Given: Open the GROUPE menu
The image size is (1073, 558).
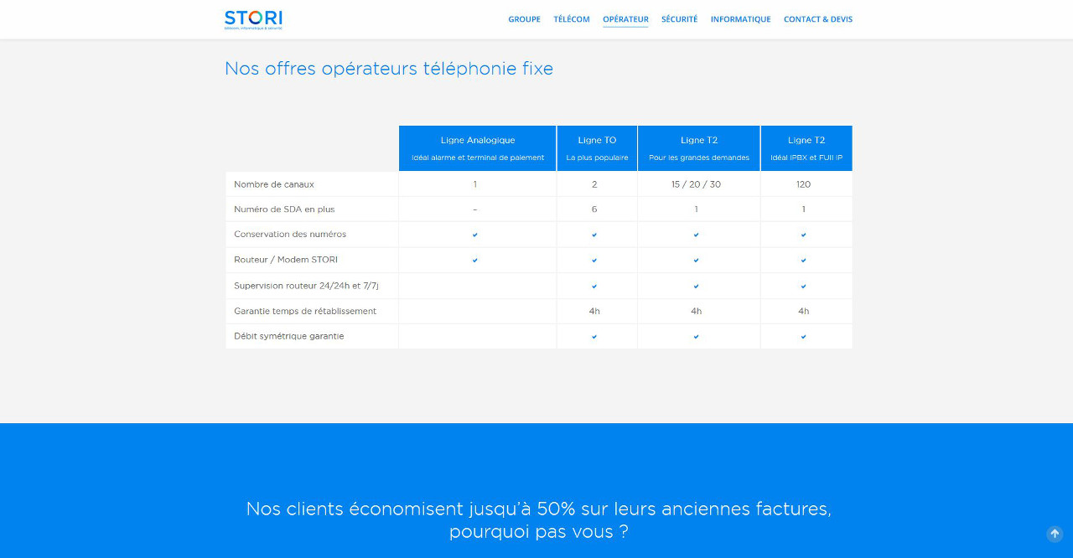Looking at the screenshot, I should pyautogui.click(x=524, y=19).
